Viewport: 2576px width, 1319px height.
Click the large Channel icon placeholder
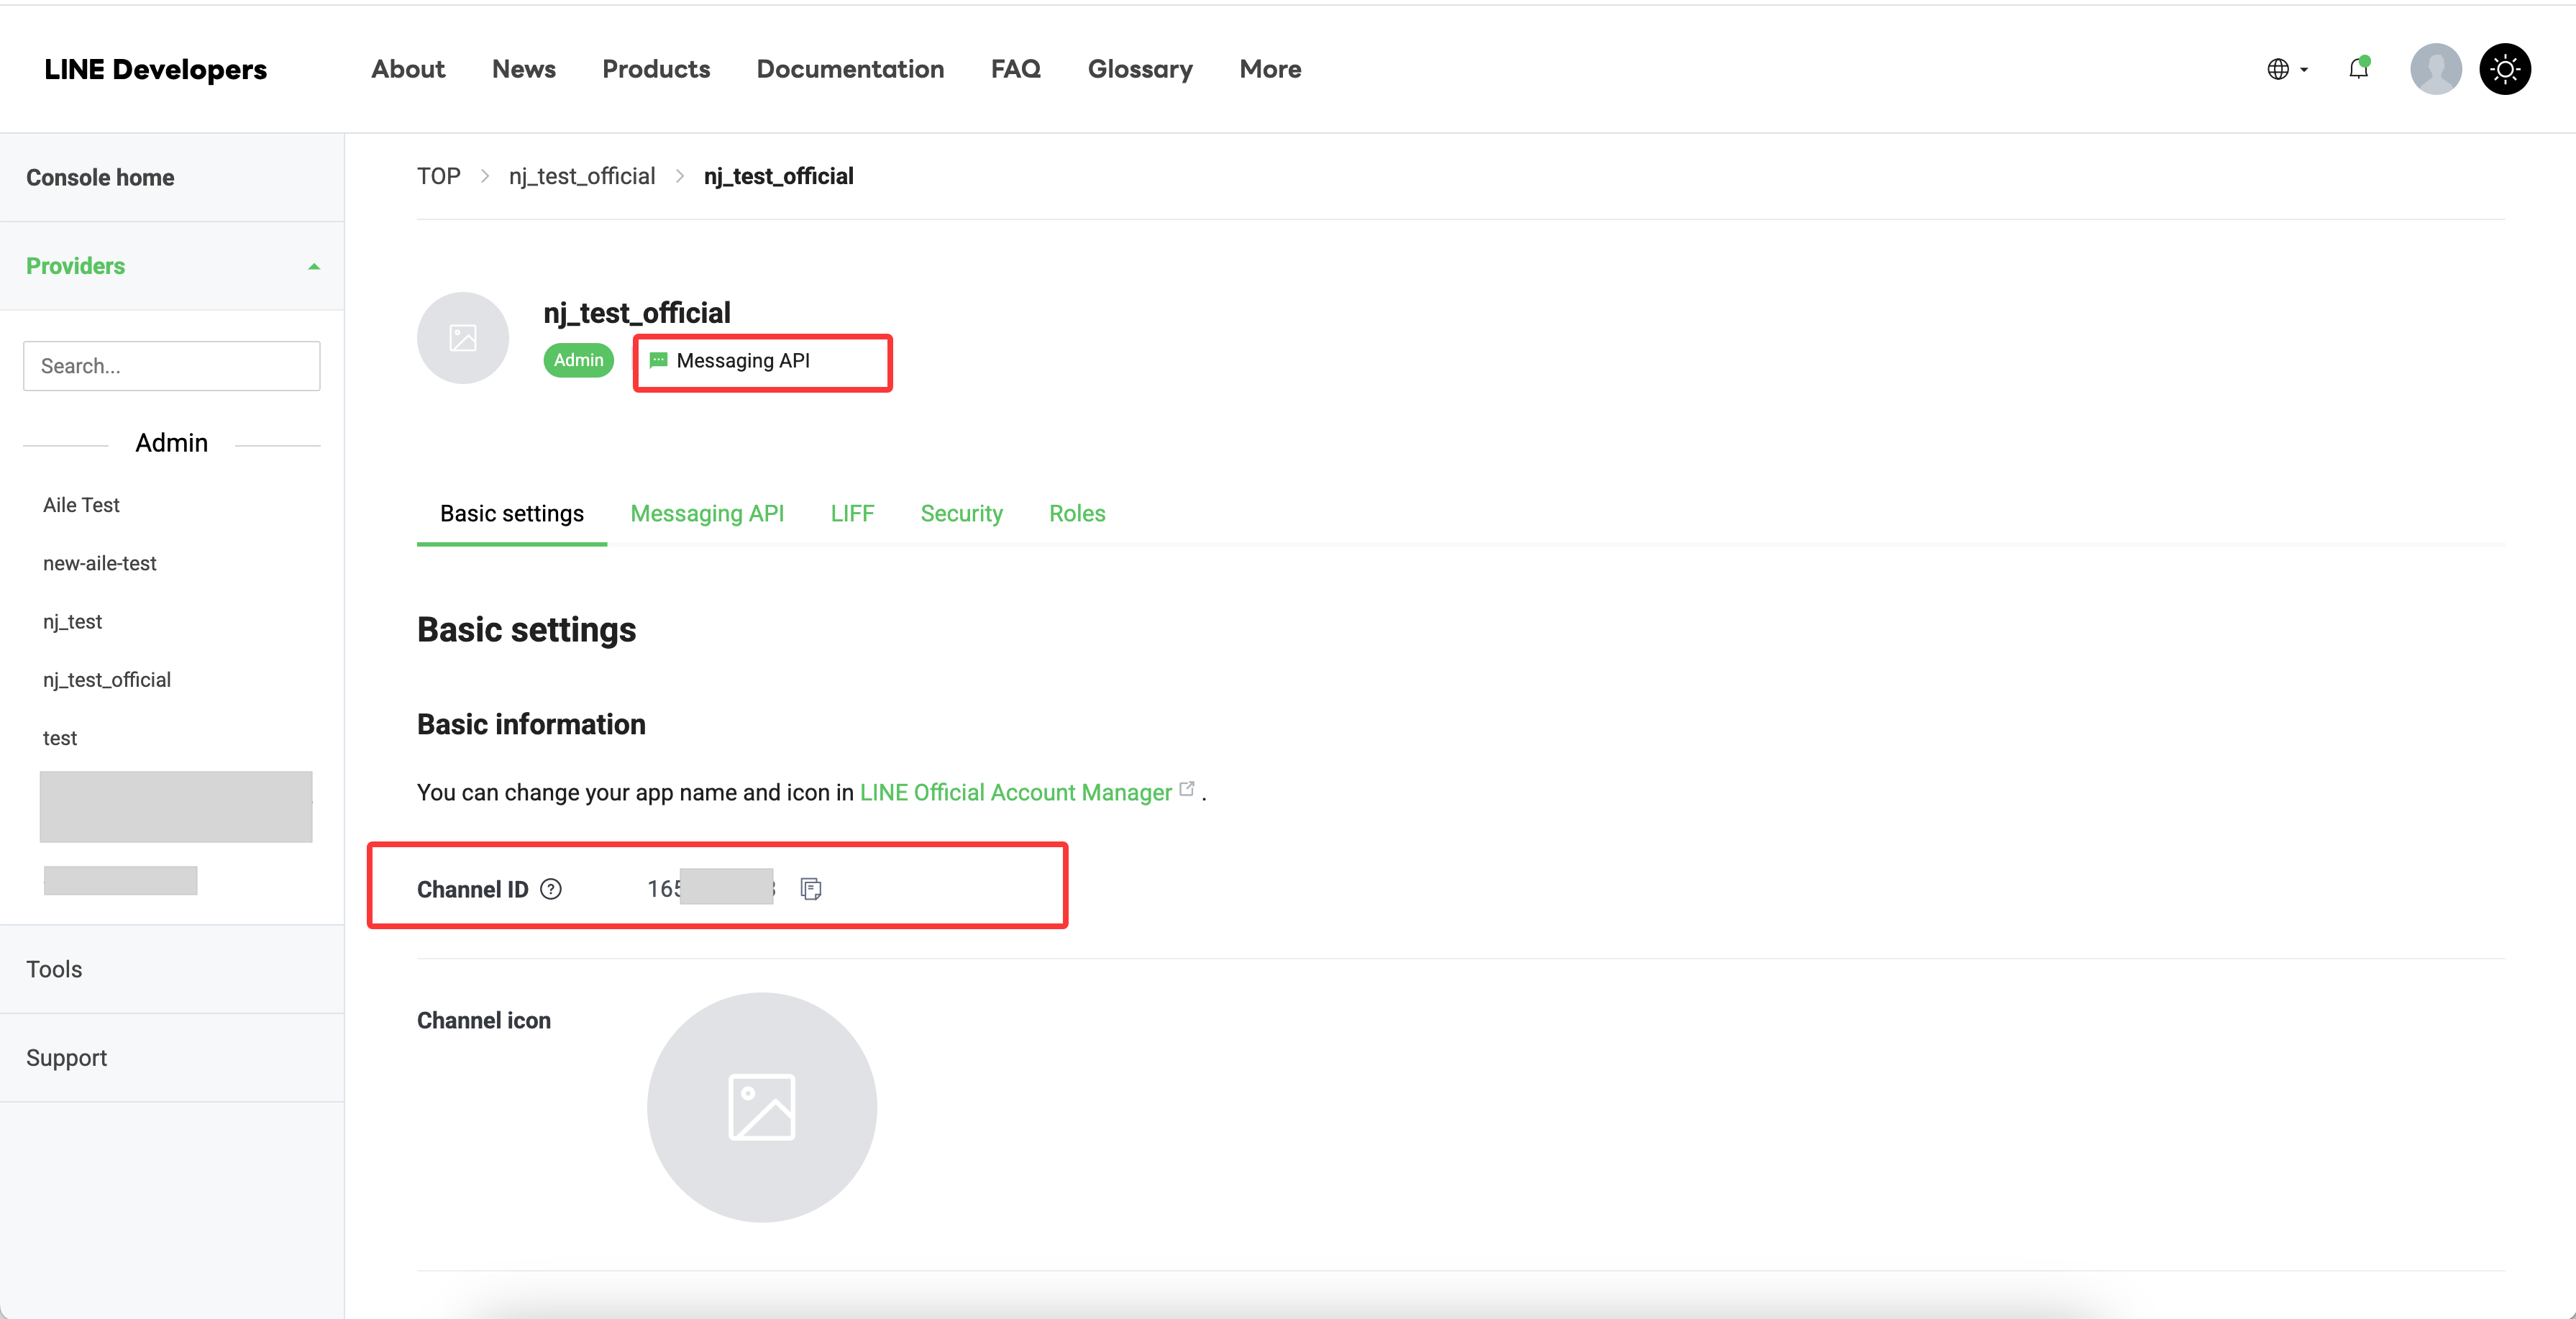[x=762, y=1107]
